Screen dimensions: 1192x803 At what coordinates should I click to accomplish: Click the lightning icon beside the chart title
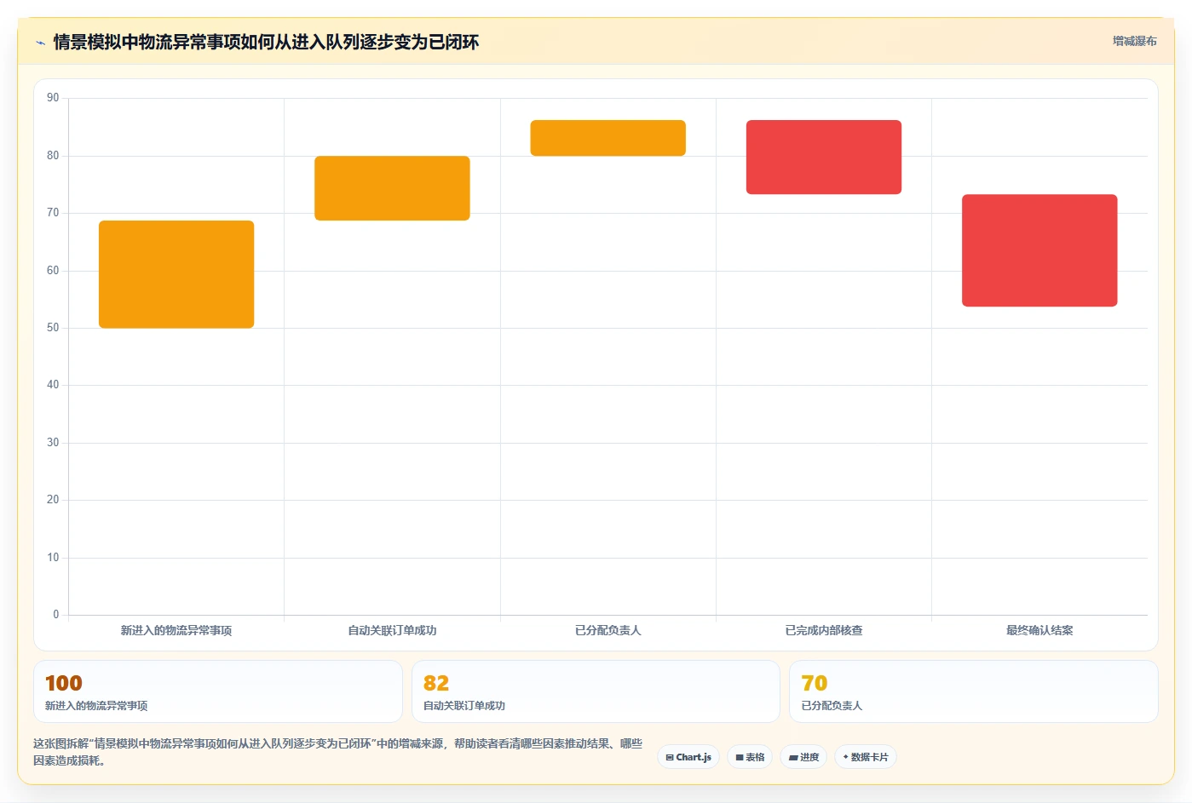coord(40,43)
